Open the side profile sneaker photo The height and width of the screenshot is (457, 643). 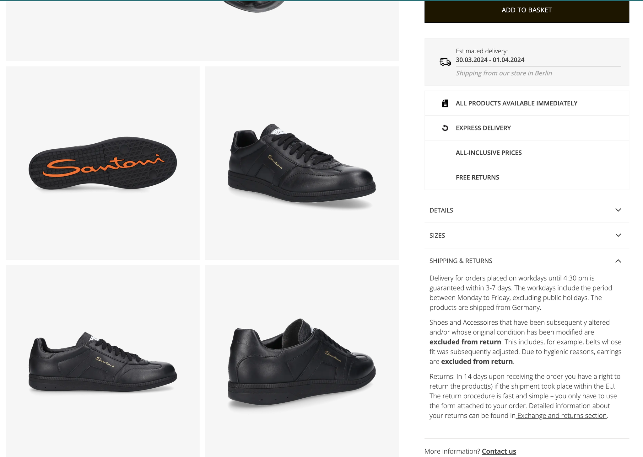click(x=103, y=361)
